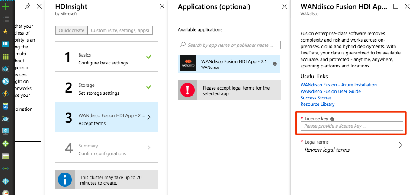411x195 pixels.
Task: Open the green grid All resources icon
Action: 6,56
